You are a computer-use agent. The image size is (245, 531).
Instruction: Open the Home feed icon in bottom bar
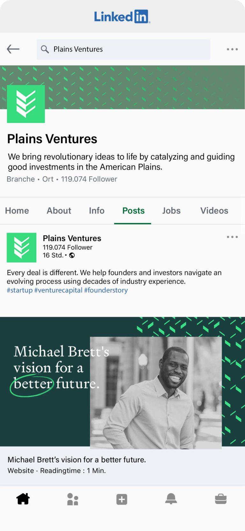[23, 499]
